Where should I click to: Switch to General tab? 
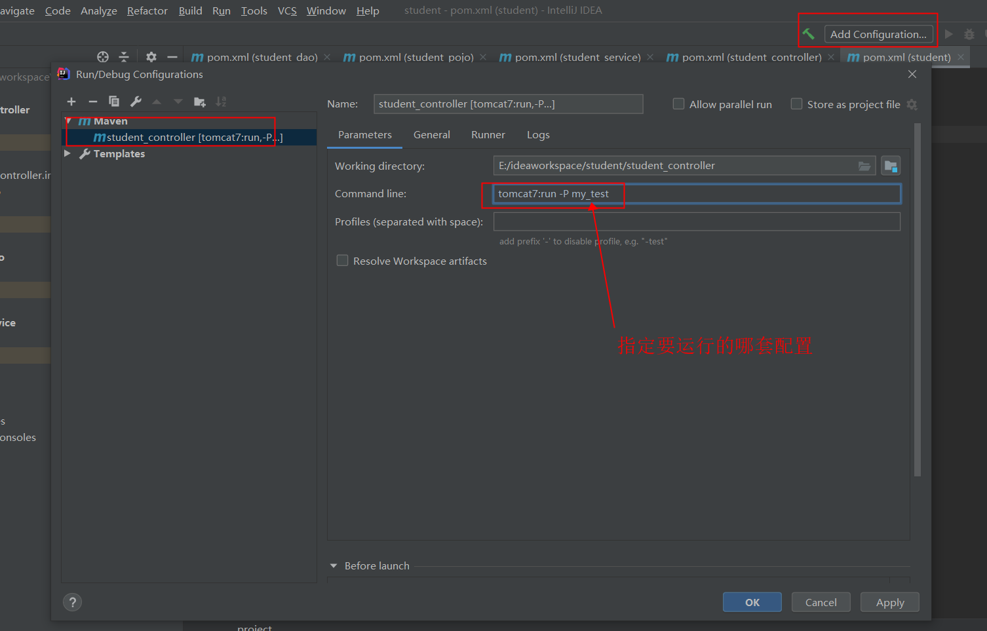tap(432, 135)
